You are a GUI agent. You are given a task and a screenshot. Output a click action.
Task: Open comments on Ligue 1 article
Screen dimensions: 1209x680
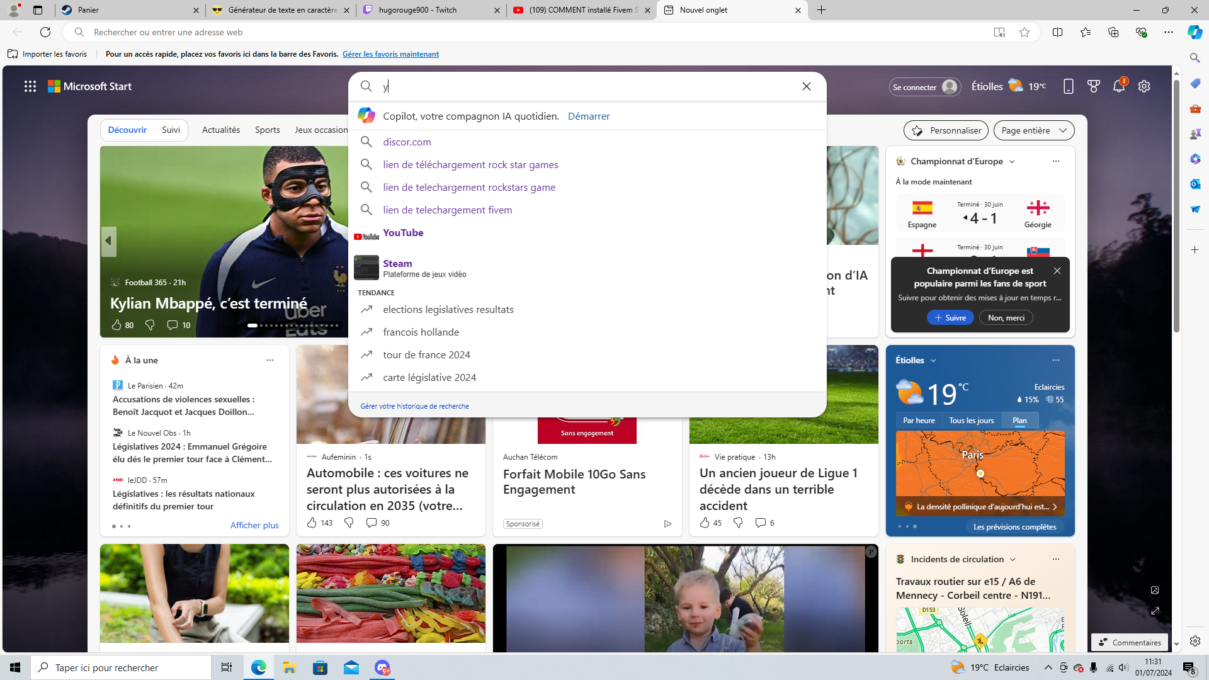click(x=761, y=523)
